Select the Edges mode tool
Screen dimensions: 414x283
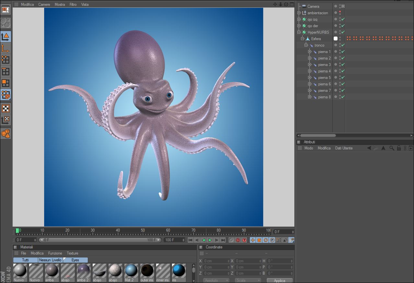point(6,71)
